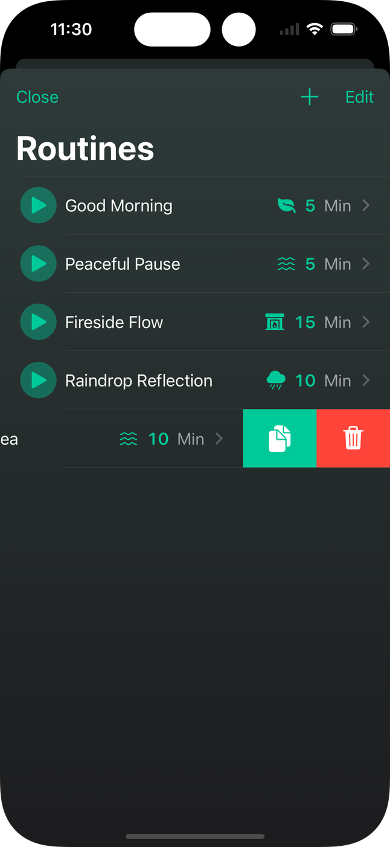Enter Edit mode for routines

pyautogui.click(x=359, y=97)
